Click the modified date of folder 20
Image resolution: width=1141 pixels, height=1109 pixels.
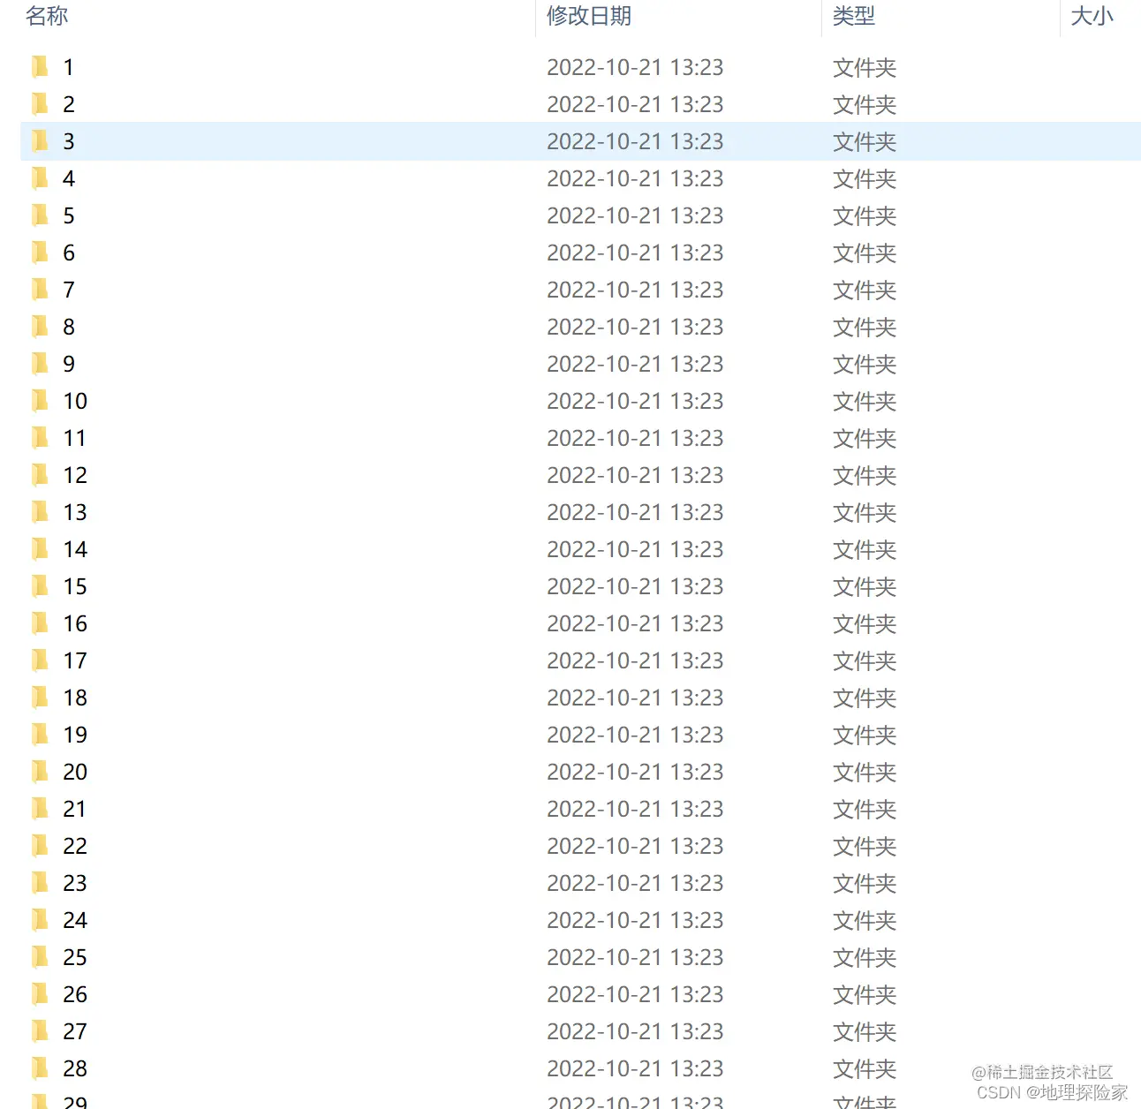point(635,772)
